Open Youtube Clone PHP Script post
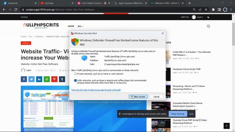 click(x=189, y=121)
